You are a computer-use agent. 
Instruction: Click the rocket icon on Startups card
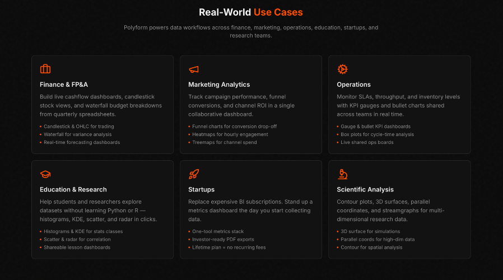[194, 174]
